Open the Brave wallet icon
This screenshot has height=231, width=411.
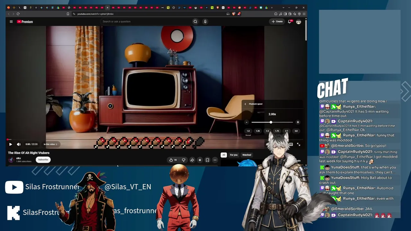(x=290, y=14)
